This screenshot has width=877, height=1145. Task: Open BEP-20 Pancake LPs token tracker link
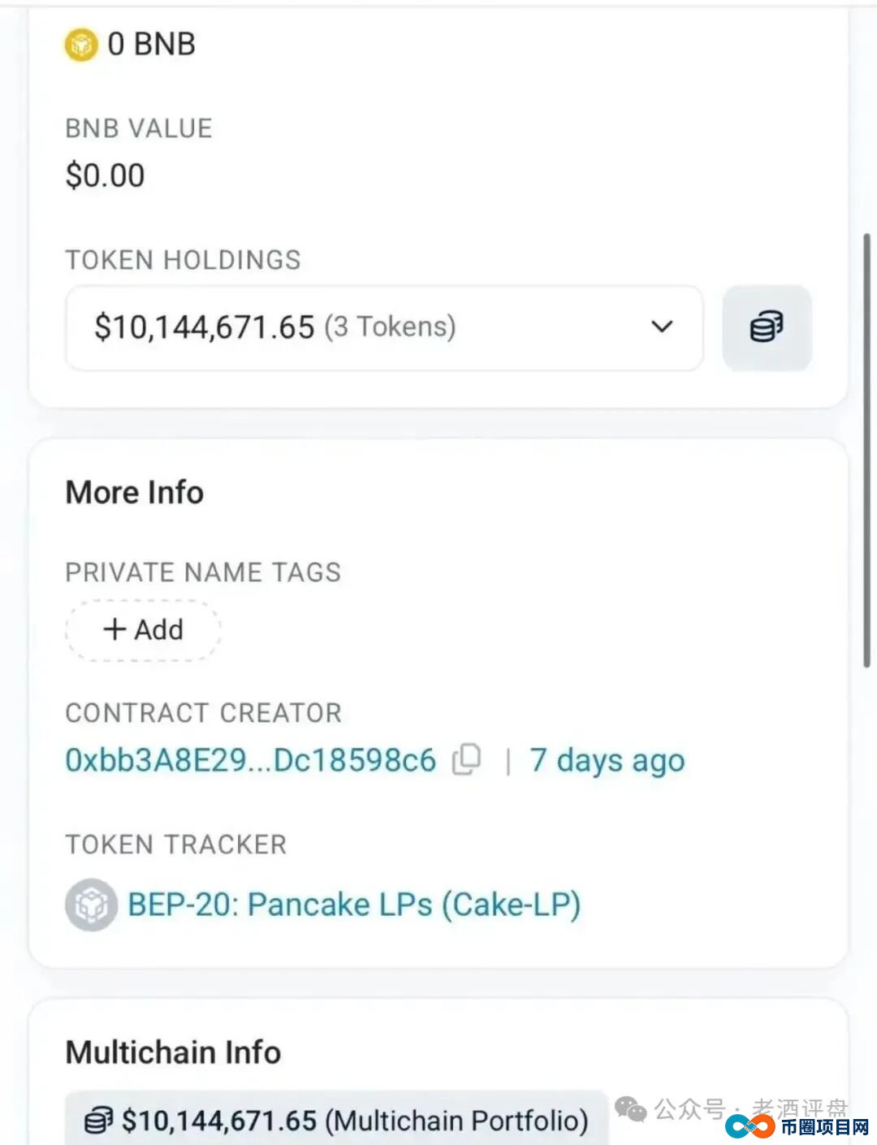tap(354, 905)
